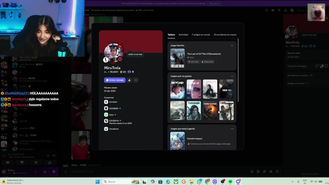
Task: Open the add-friend icon beside Enviar mensaje
Action: point(129,80)
